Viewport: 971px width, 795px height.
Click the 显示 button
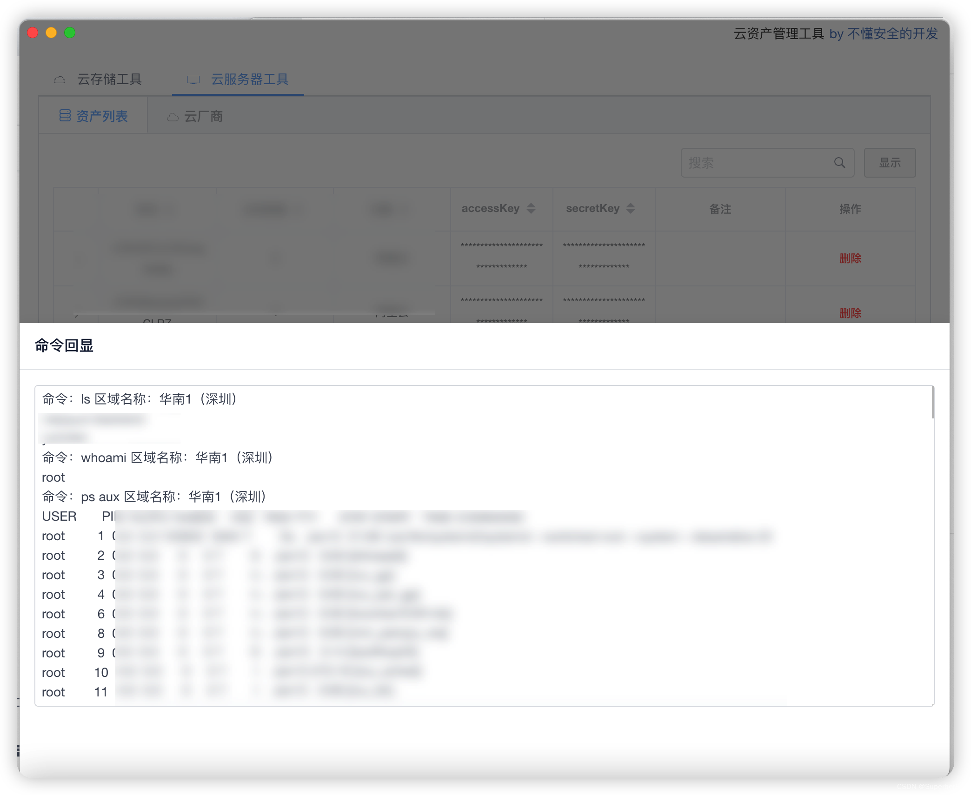(x=890, y=163)
